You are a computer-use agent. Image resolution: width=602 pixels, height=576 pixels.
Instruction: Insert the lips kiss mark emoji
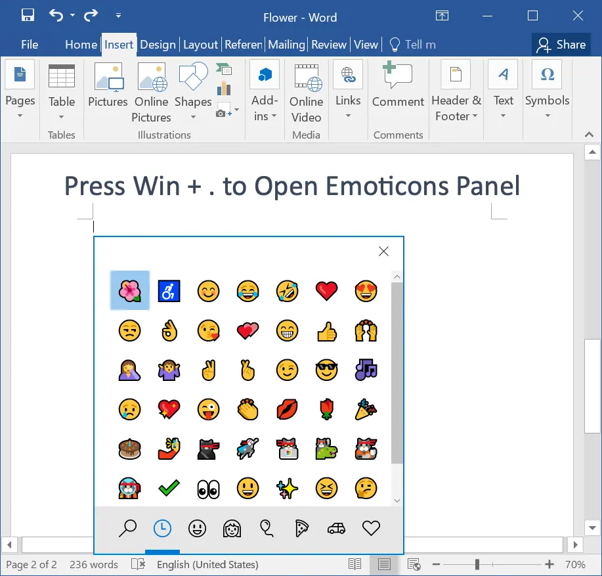(287, 409)
